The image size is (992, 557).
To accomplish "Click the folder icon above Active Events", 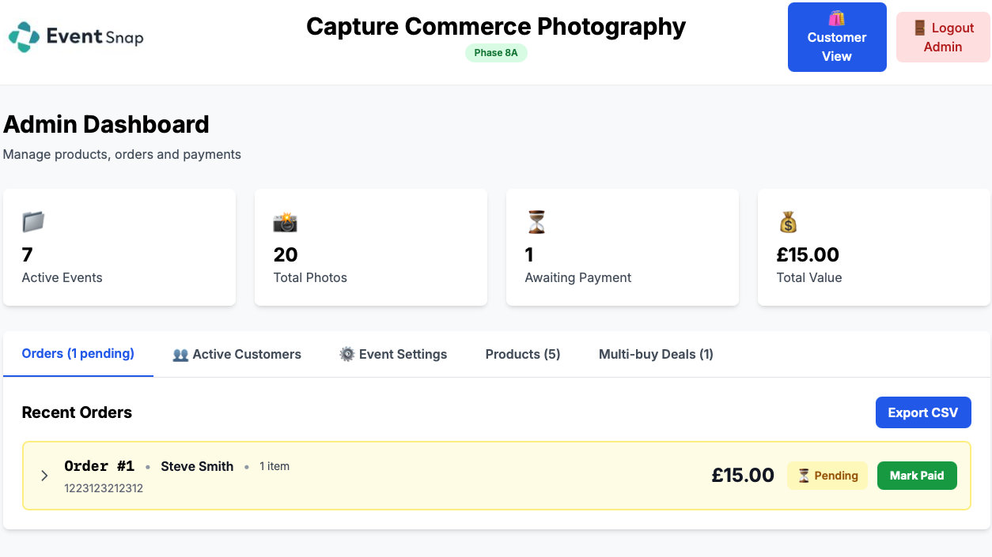I will tap(33, 222).
